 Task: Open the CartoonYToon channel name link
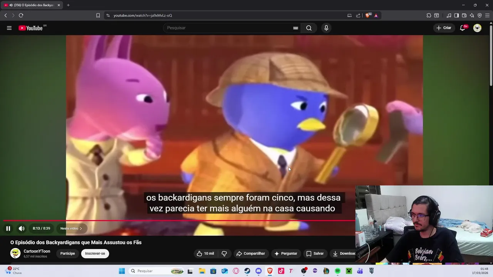pos(37,251)
